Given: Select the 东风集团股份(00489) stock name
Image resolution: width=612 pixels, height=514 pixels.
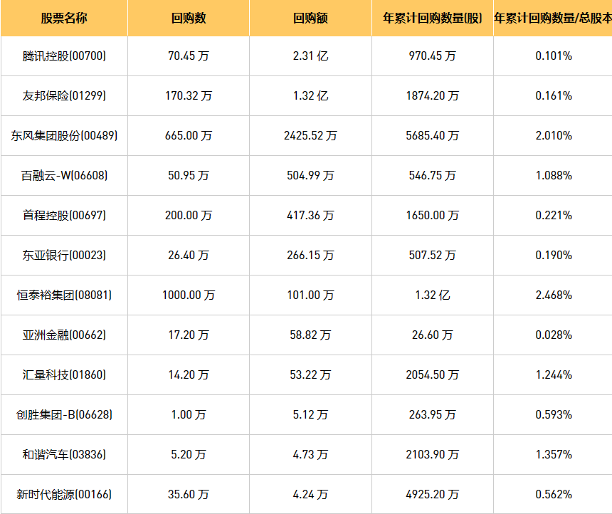Looking at the screenshot, I should pyautogui.click(x=64, y=136).
